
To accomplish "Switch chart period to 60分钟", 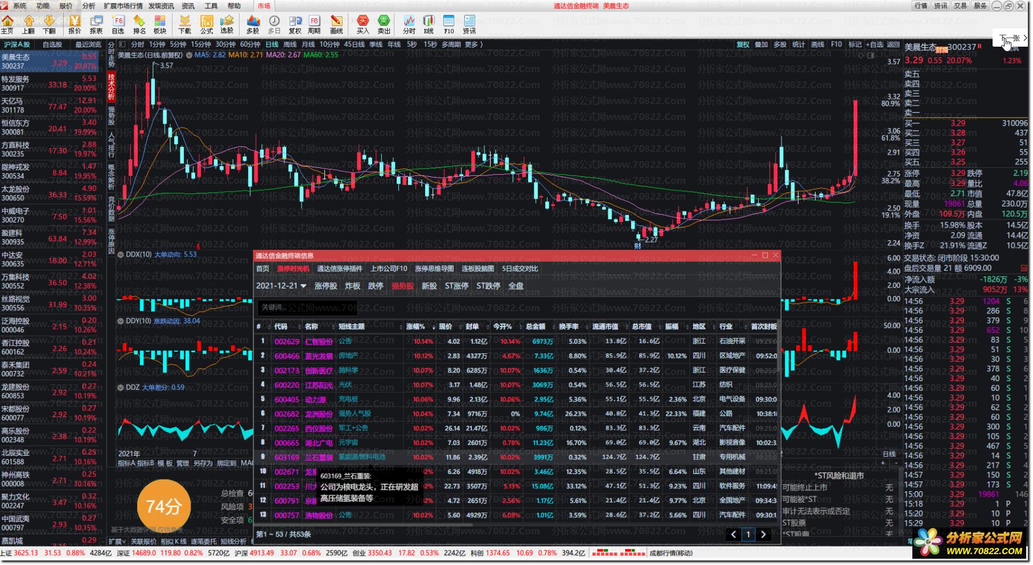I will (x=250, y=44).
